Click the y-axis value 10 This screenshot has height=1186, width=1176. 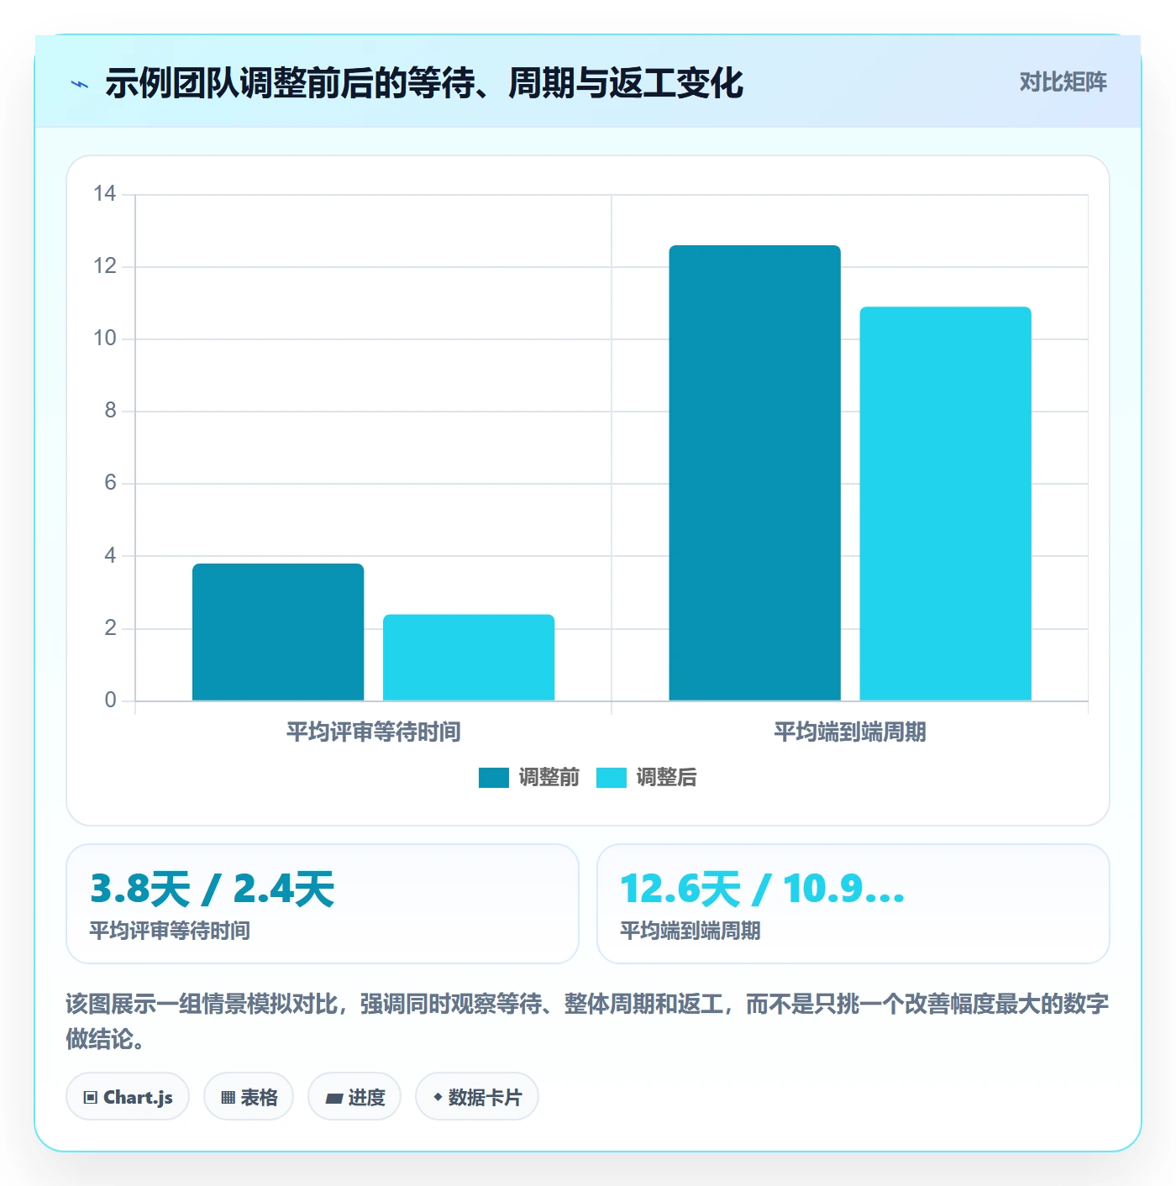point(105,338)
